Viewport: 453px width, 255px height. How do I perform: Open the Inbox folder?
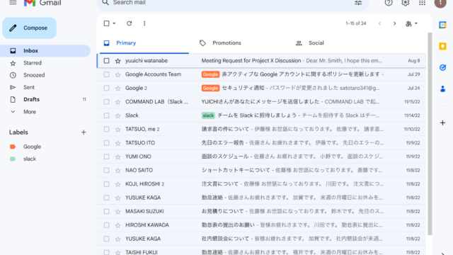point(45,50)
